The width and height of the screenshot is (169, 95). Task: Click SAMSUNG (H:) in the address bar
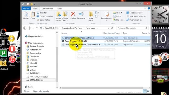coord(52,28)
